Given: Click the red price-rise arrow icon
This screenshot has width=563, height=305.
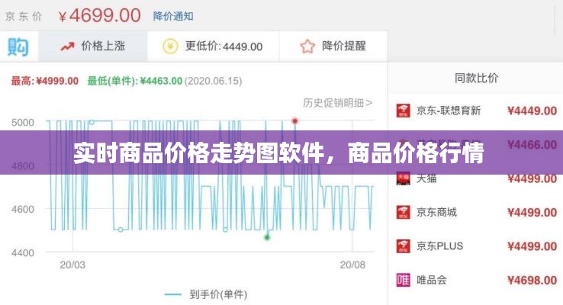Looking at the screenshot, I should 68,47.
